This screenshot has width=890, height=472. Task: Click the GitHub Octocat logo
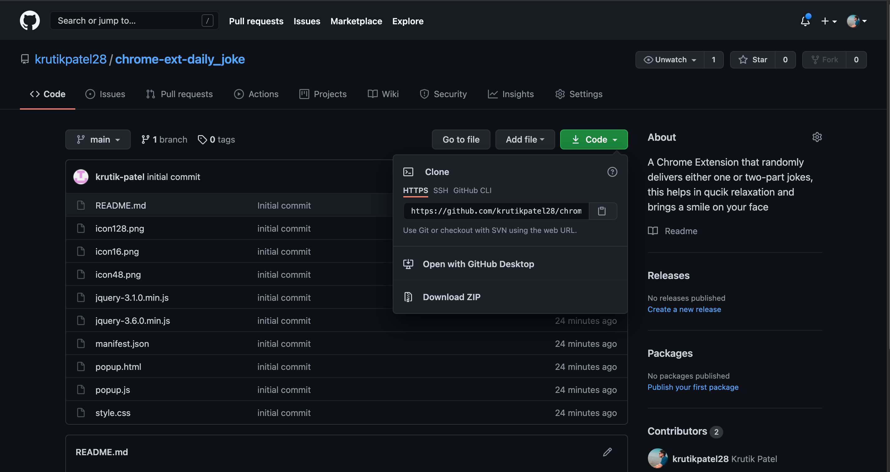[x=30, y=21]
